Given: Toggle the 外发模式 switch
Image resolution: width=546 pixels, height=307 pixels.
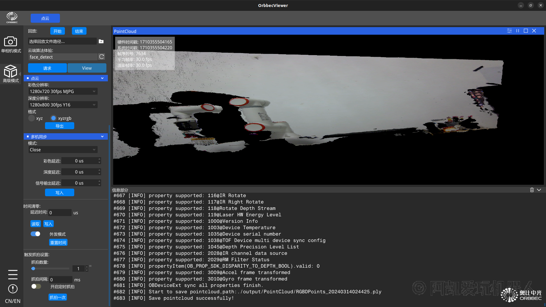Looking at the screenshot, I should [x=35, y=234].
